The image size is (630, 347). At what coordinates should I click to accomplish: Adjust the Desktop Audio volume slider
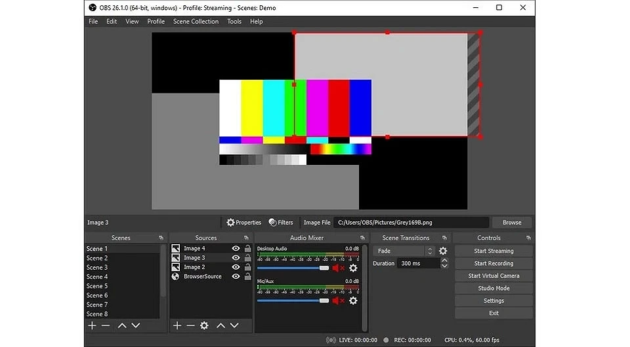coord(324,268)
